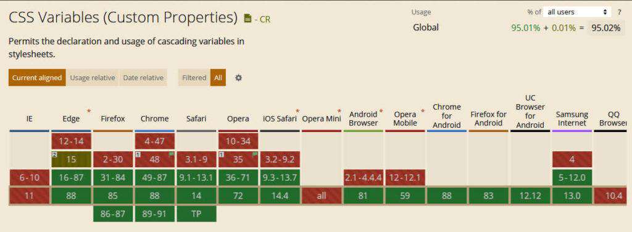Click the Samsung Internet column header
Viewport: 632px width, 232px height.
point(572,119)
